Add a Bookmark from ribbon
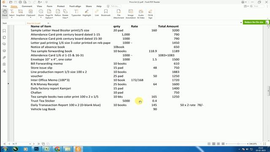The width and height of the screenshot is (270, 152). pyautogui.click(x=106, y=13)
